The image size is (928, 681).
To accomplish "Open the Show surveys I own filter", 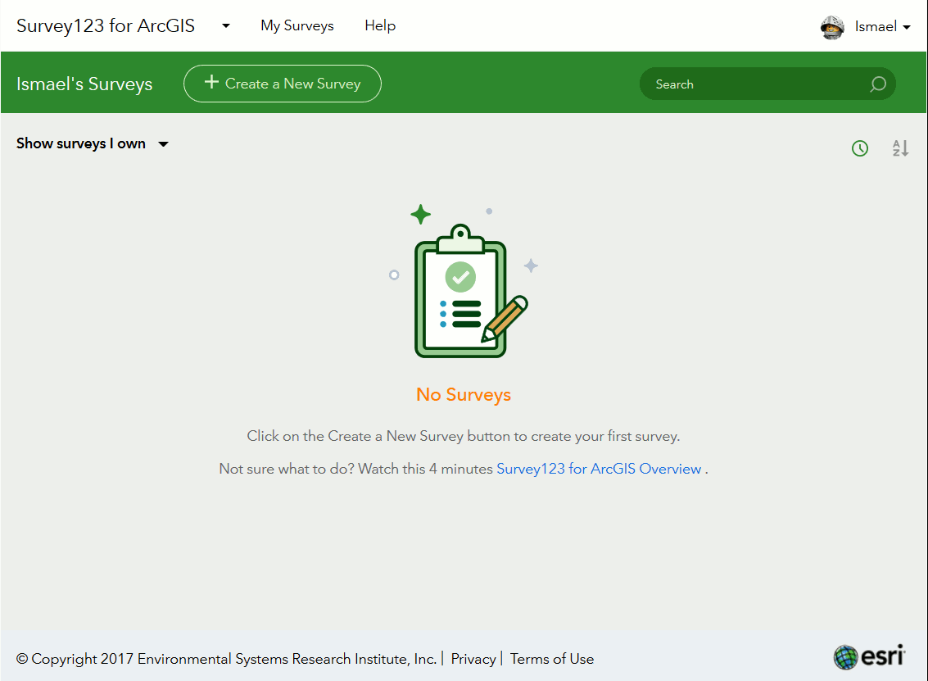I will (93, 144).
